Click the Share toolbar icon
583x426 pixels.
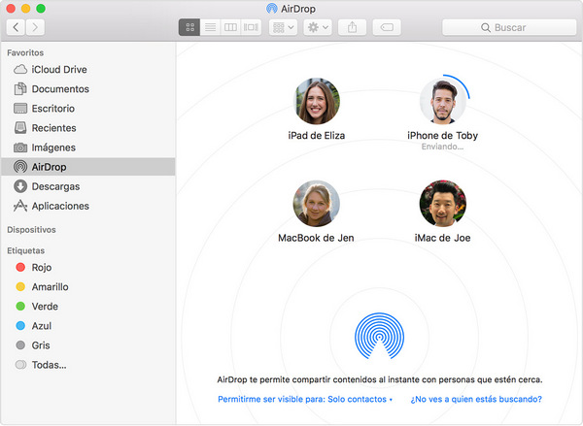coord(352,27)
